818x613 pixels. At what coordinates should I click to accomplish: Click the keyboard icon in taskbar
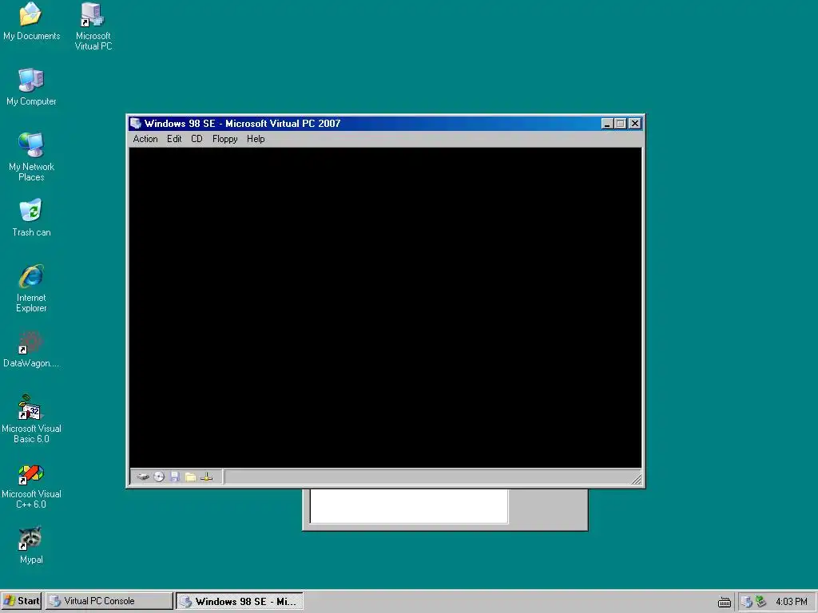click(724, 602)
